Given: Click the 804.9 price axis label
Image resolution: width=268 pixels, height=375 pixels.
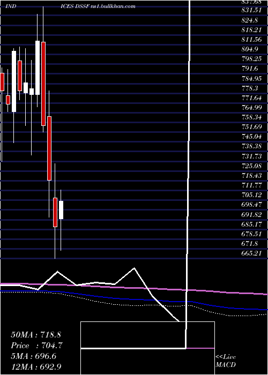Looking at the screenshot, I should 250,49.
